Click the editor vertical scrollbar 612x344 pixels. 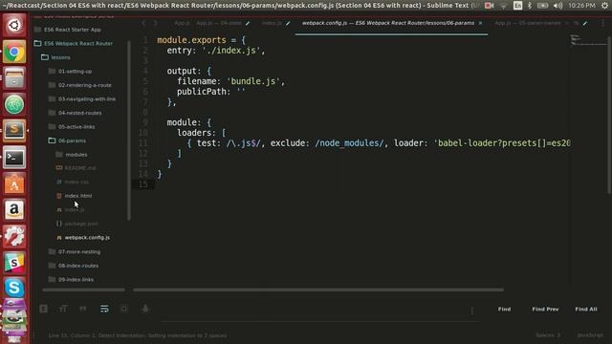pyautogui.click(x=609, y=115)
